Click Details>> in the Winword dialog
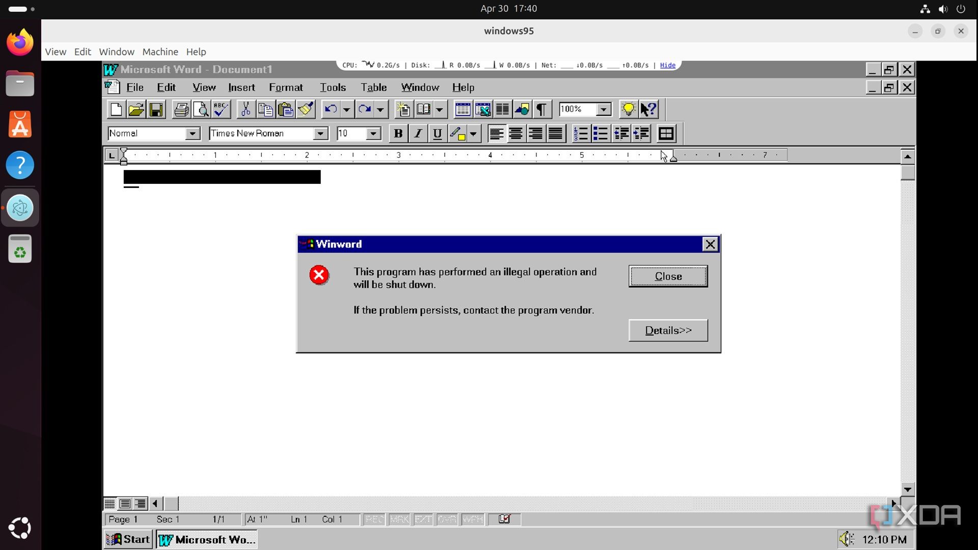Image resolution: width=978 pixels, height=550 pixels. (668, 331)
